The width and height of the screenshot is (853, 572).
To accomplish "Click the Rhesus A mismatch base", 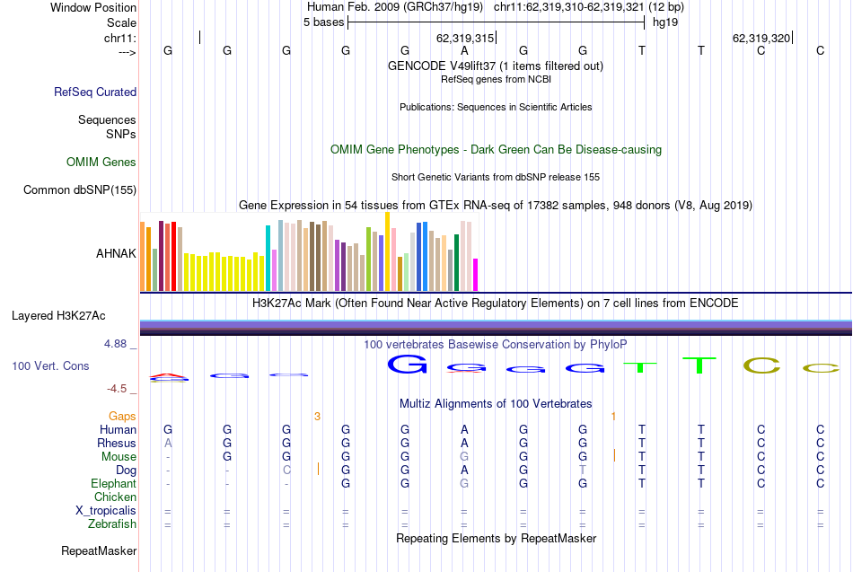I will 168,443.
